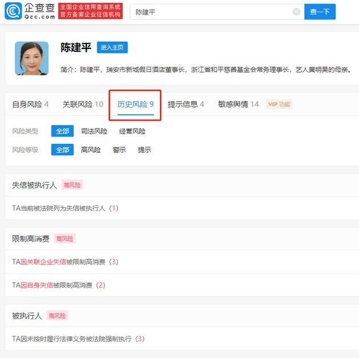The height and width of the screenshot is (358, 359).
Task: Choose 警示 risk level filter
Action: (x=119, y=150)
